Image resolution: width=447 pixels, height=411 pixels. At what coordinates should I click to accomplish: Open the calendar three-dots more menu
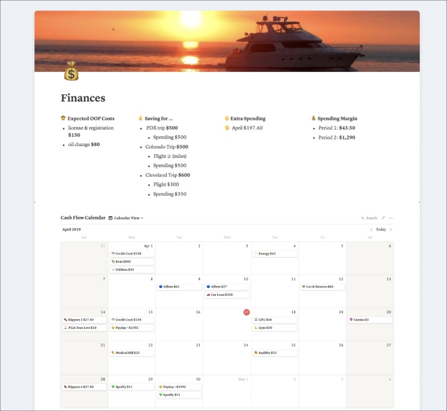coord(391,218)
